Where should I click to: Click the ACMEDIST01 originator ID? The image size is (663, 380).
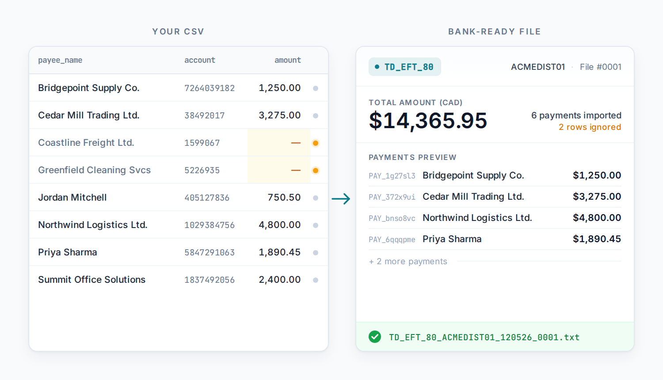click(538, 67)
